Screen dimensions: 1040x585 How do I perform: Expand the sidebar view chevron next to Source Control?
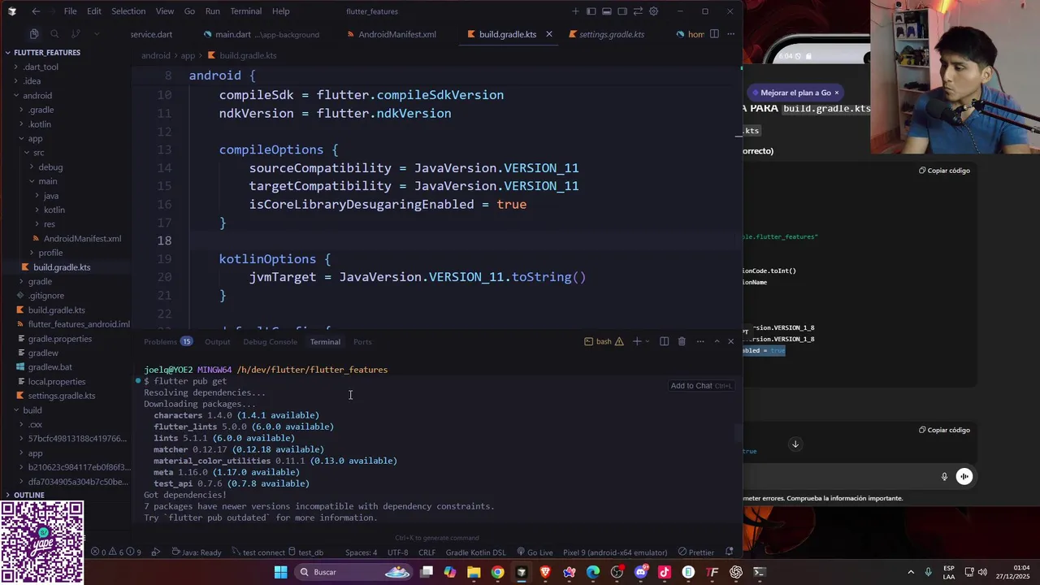tap(97, 34)
